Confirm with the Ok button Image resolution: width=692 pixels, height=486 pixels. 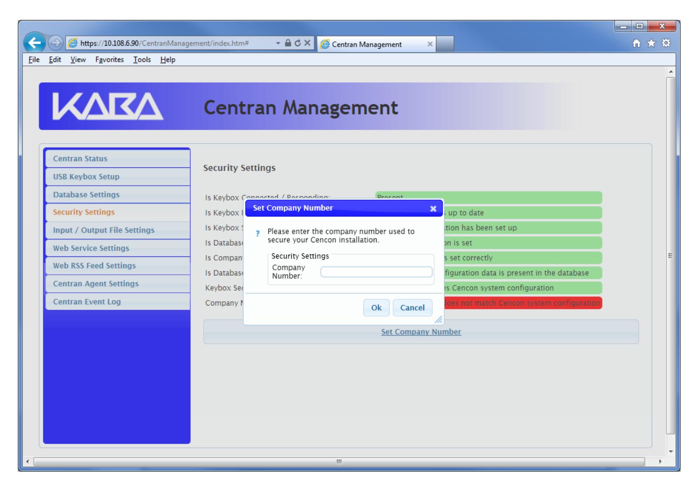(377, 308)
